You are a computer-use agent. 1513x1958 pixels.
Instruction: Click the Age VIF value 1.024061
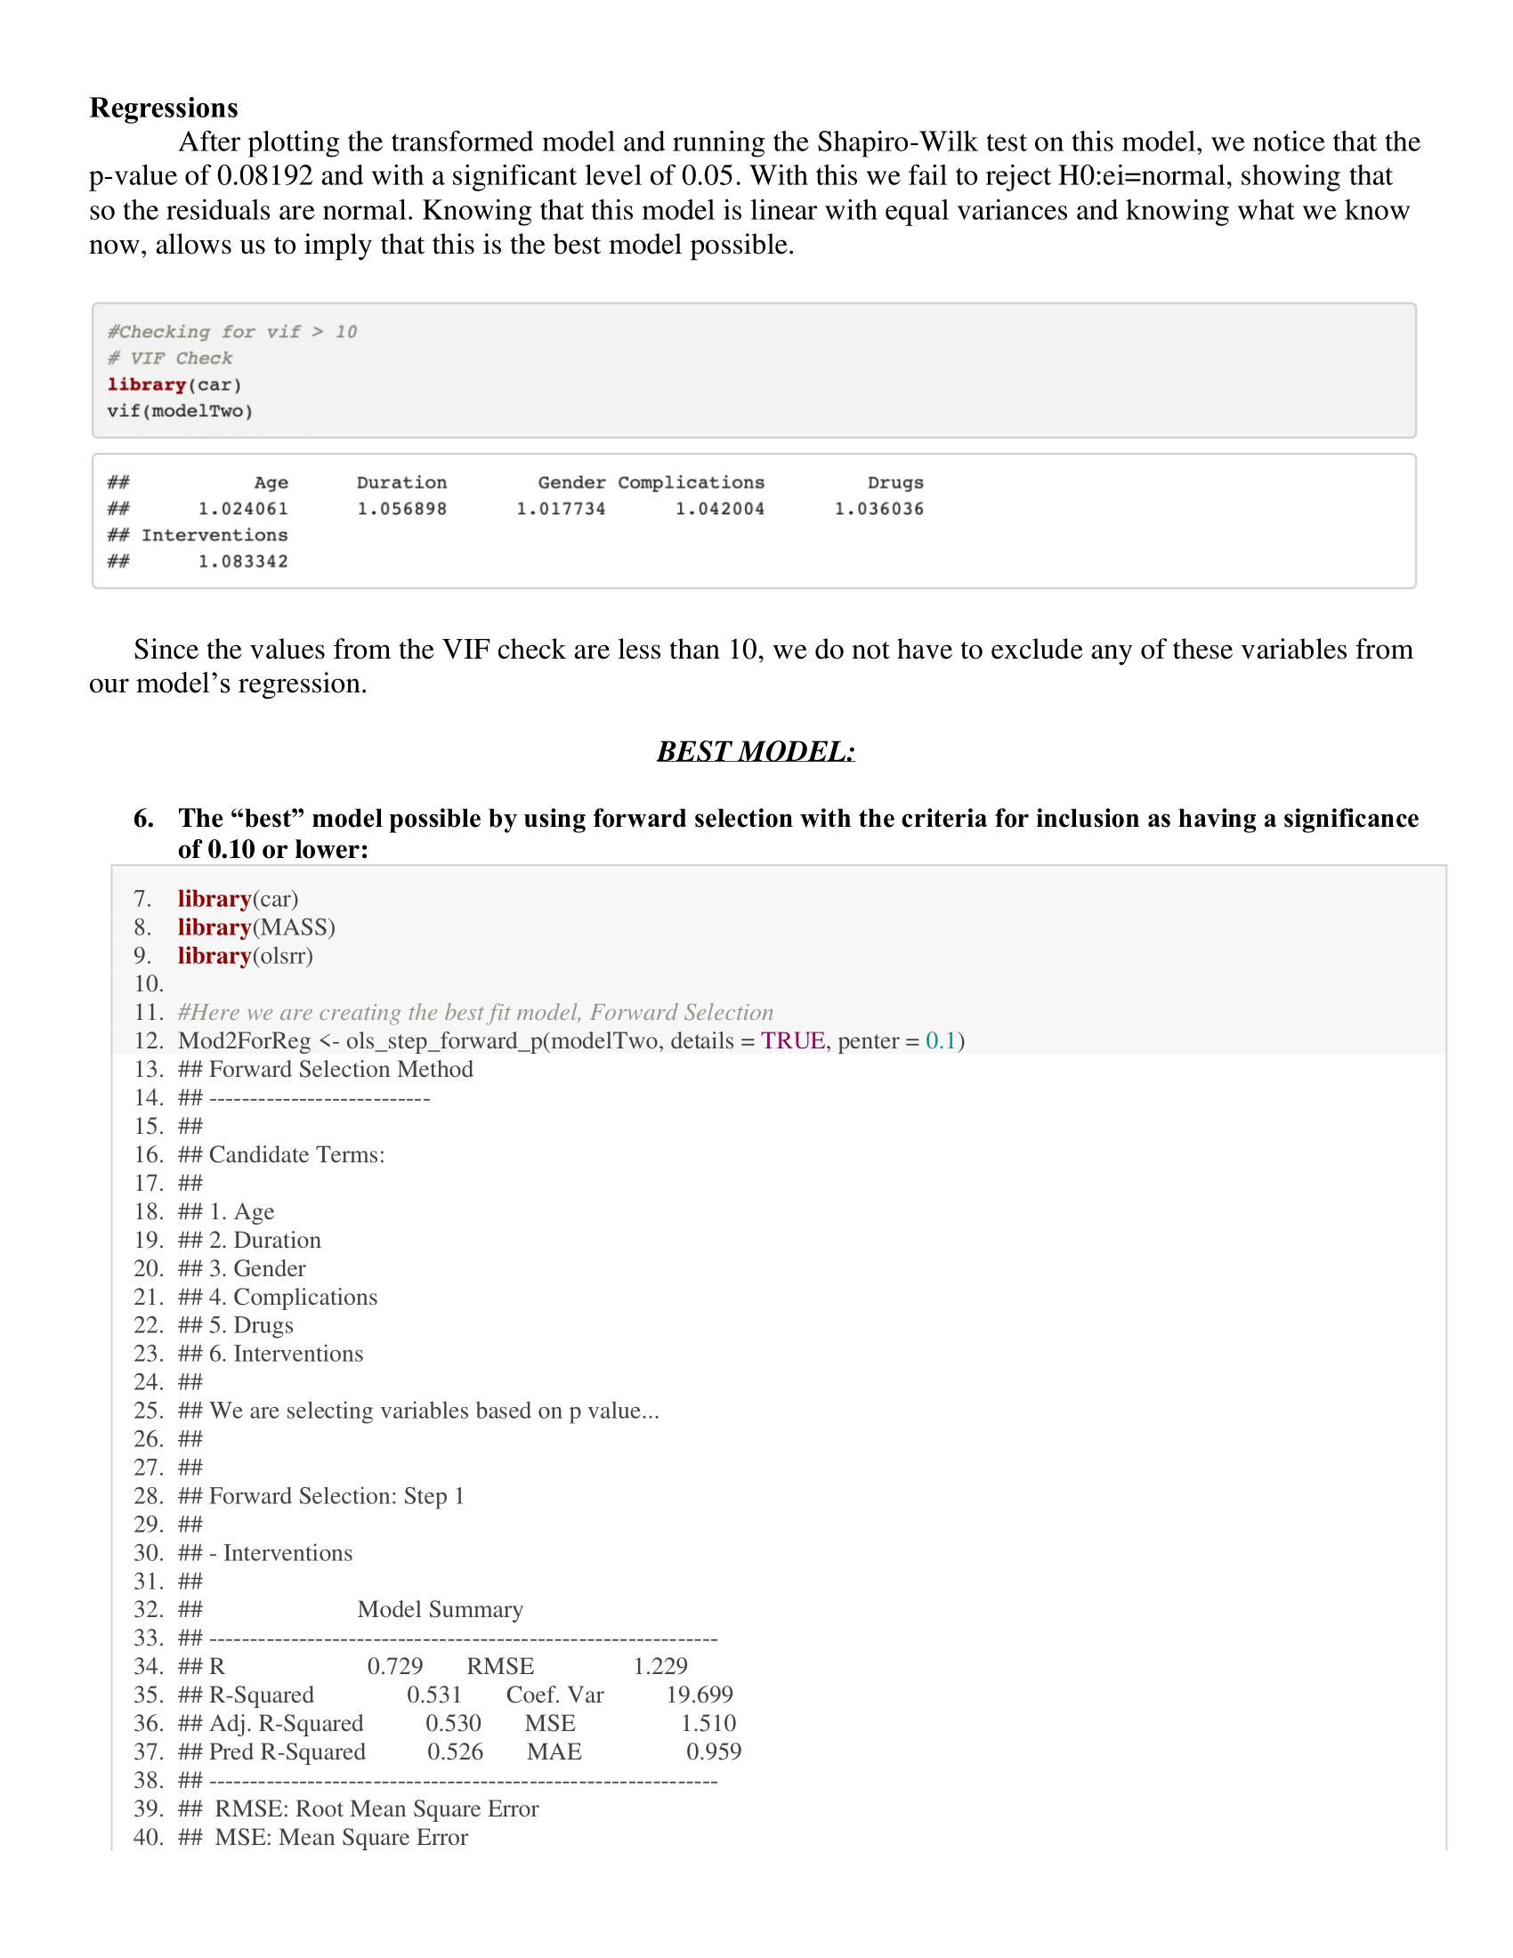pos(243,508)
